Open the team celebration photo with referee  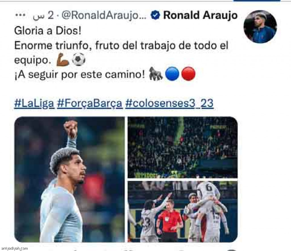183,212
